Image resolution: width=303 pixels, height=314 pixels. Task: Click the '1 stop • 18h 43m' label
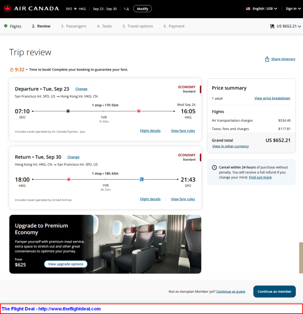[105, 173]
